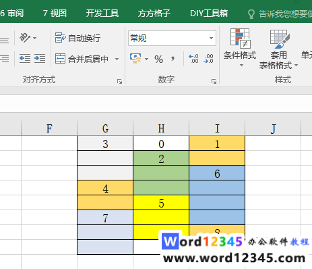Click the increase indent icon

click(40, 59)
